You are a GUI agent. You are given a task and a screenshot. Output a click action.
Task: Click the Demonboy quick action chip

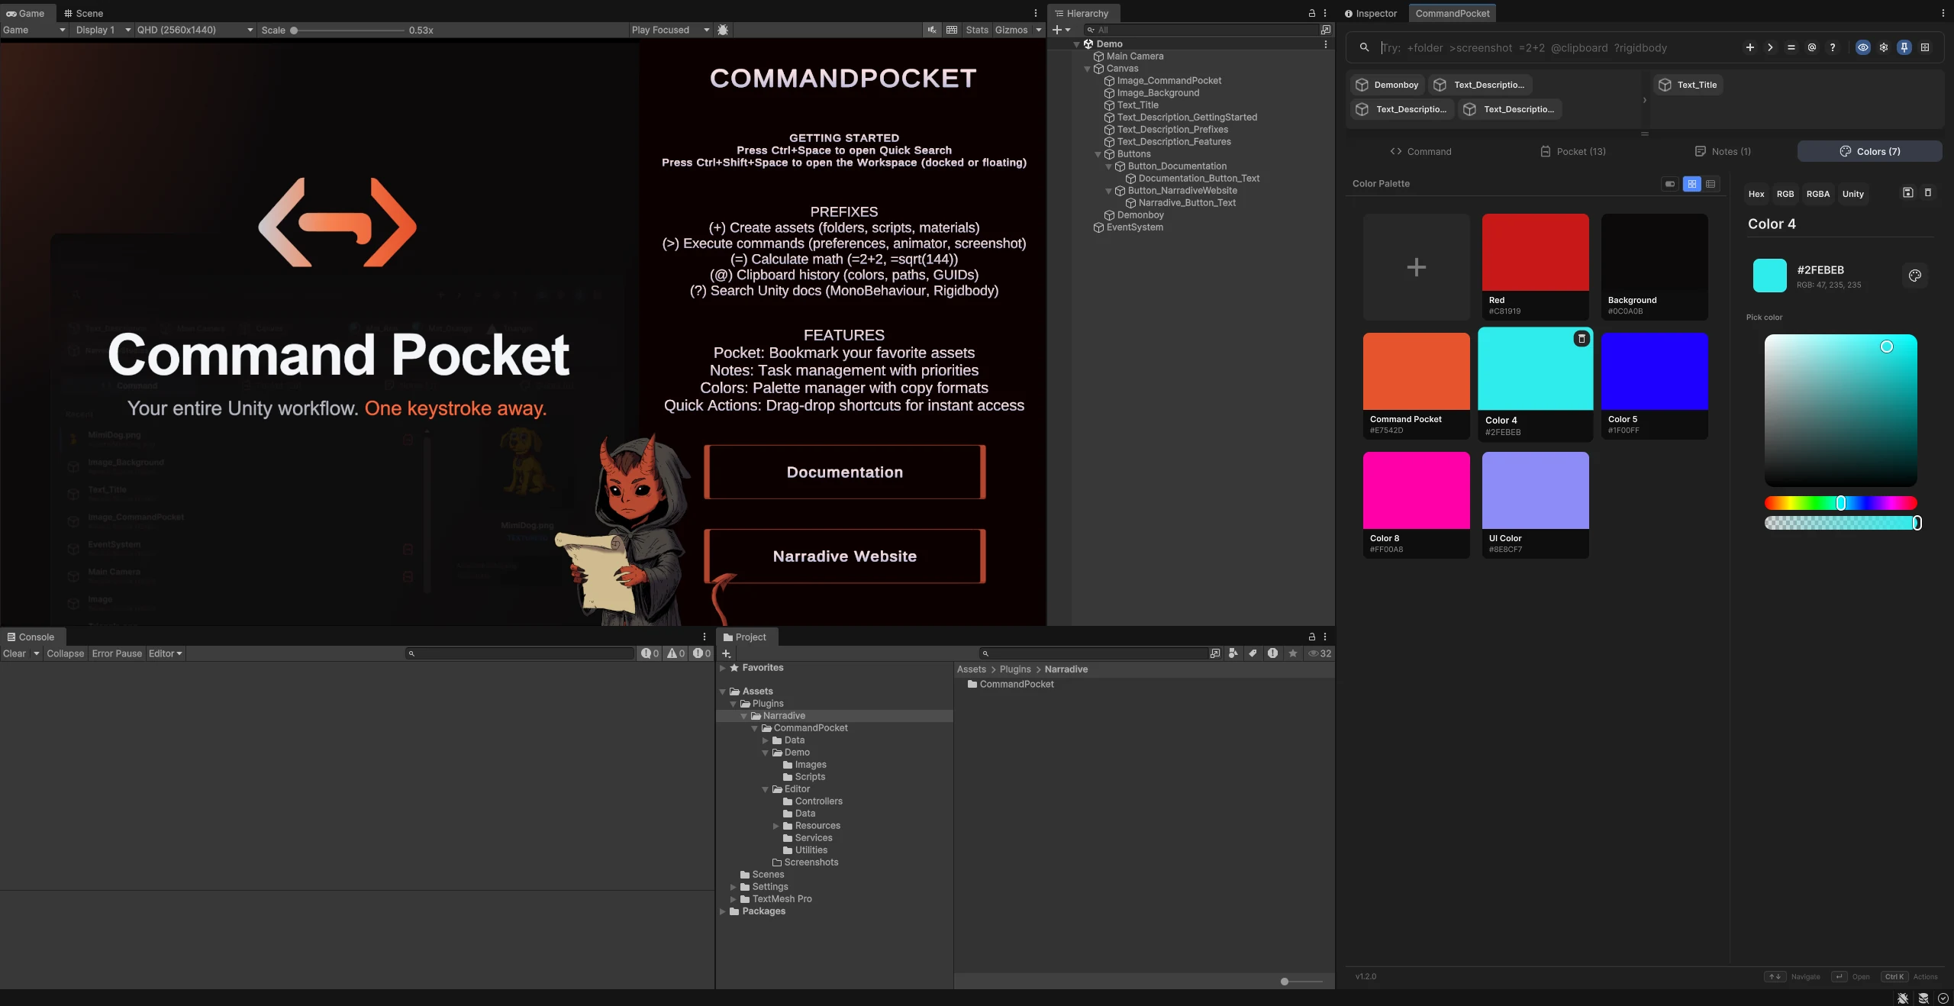pos(1388,85)
